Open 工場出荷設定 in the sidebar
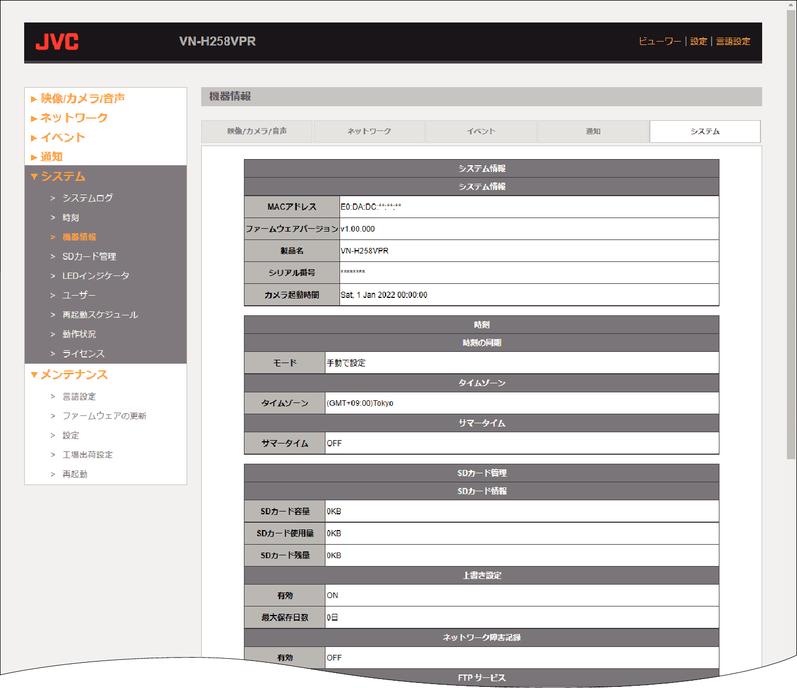 [88, 455]
